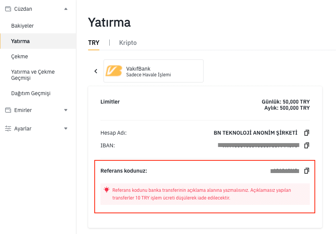Click the red lightbulb hint icon
The image size is (336, 234).
point(107,190)
